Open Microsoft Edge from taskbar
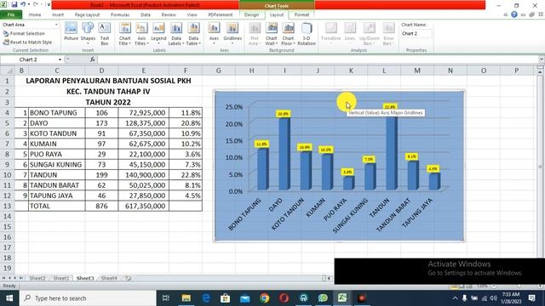Image resolution: width=545 pixels, height=306 pixels. coord(206,298)
